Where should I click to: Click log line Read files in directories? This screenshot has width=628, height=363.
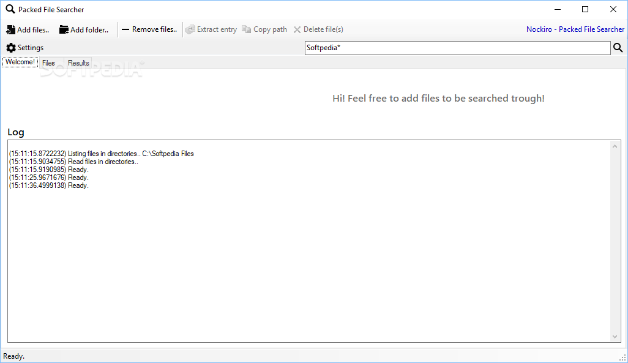[73, 162]
